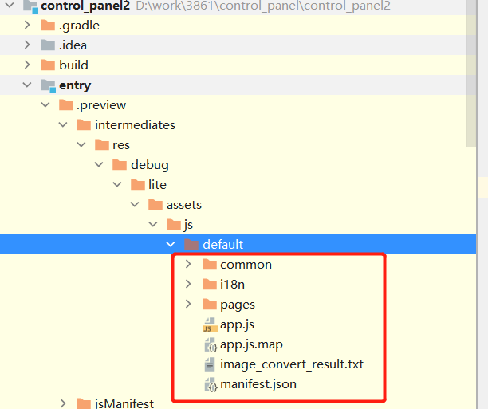Select the debug folder
This screenshot has height=409, width=488.
tap(149, 164)
